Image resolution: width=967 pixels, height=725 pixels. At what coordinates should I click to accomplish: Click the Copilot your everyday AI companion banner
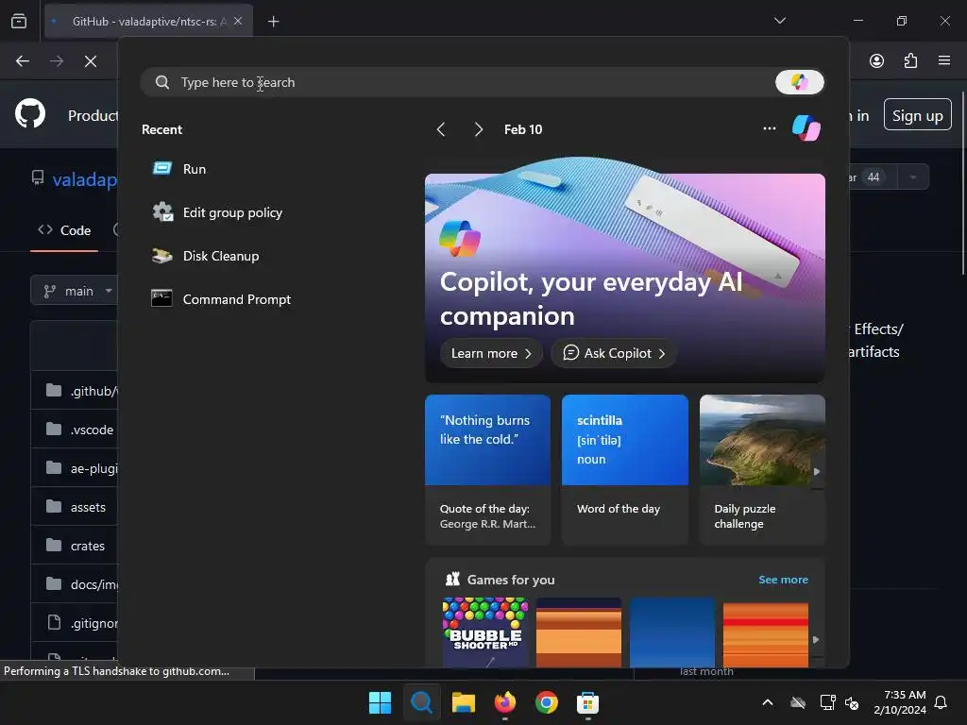[625, 278]
